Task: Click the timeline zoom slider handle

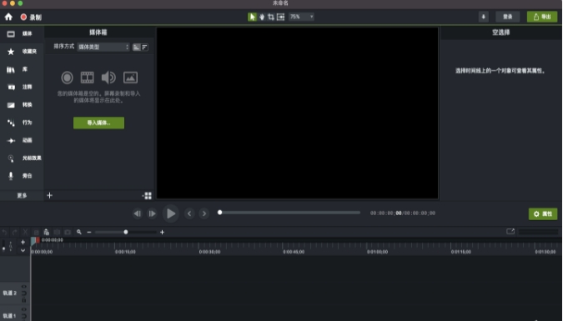Action: [126, 232]
